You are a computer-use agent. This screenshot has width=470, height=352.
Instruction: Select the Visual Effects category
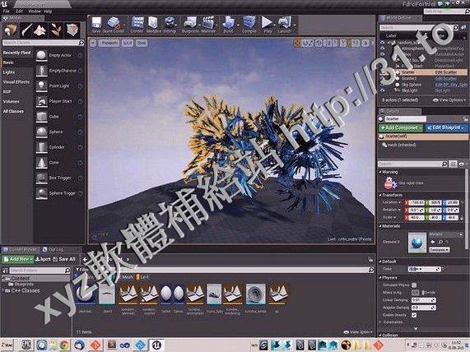[16, 81]
